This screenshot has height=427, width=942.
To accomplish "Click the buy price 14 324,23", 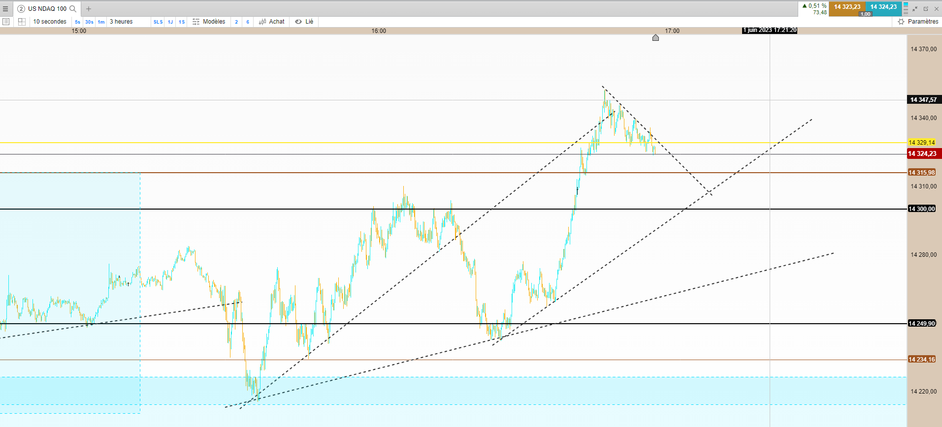I will coord(883,7).
